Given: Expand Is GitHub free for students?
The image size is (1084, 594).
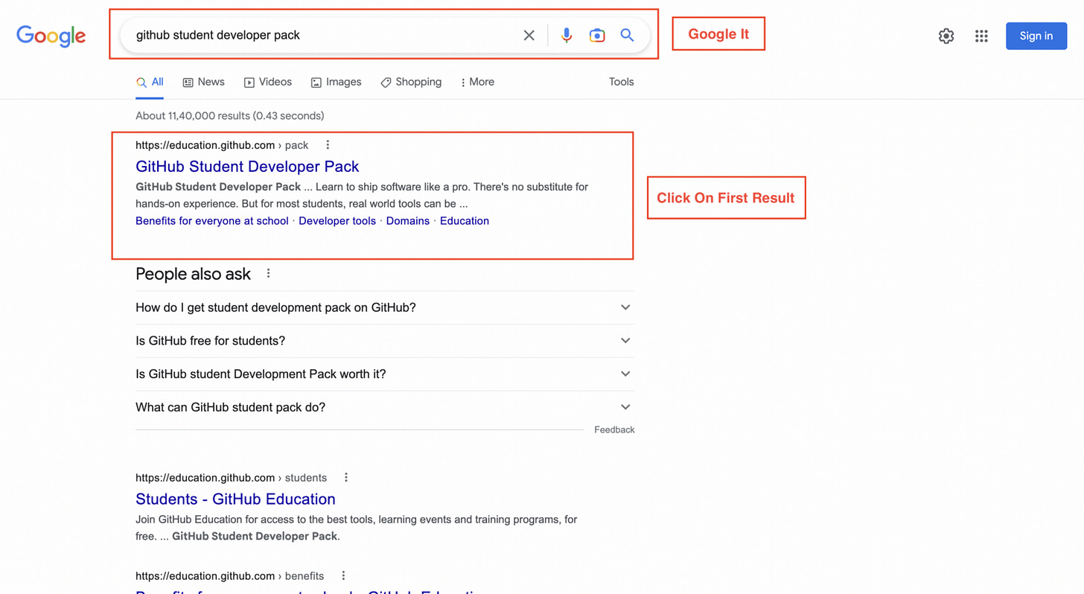Looking at the screenshot, I should [x=385, y=341].
